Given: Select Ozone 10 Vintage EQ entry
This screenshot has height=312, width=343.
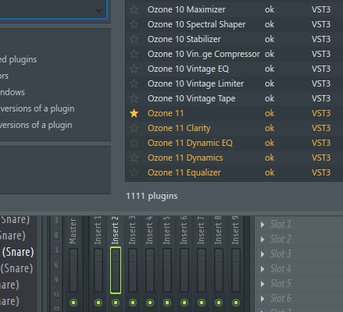Looking at the screenshot, I should click(x=188, y=69).
